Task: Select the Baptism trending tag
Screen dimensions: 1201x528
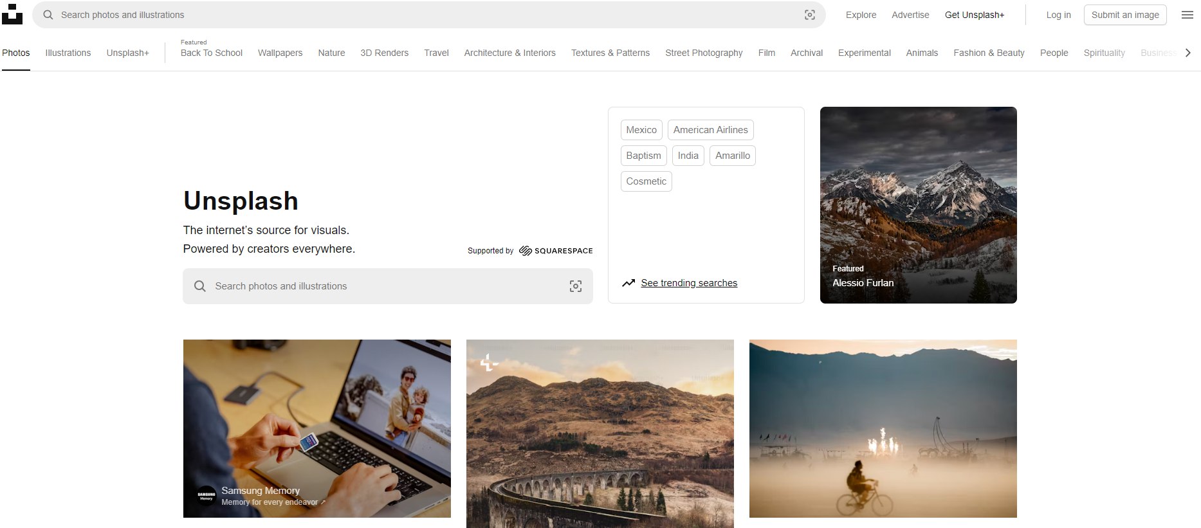Action: point(643,156)
